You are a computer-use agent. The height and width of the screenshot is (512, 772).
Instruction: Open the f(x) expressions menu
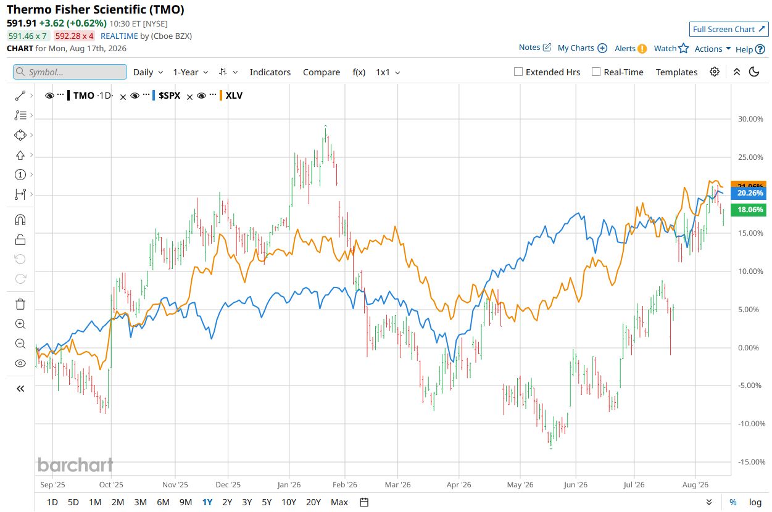(359, 72)
